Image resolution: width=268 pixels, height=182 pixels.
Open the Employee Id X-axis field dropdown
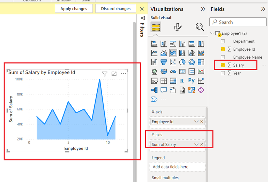pyautogui.click(x=196, y=122)
